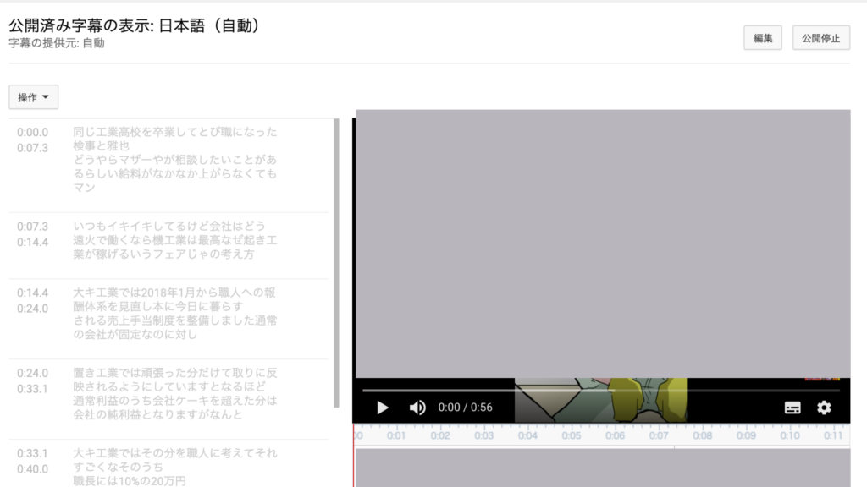The width and height of the screenshot is (867, 487).
Task: Click the 0:05 mark on the timeline
Action: tap(572, 435)
